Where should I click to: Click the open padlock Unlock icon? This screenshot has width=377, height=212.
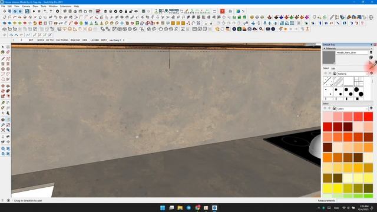pos(131,11)
